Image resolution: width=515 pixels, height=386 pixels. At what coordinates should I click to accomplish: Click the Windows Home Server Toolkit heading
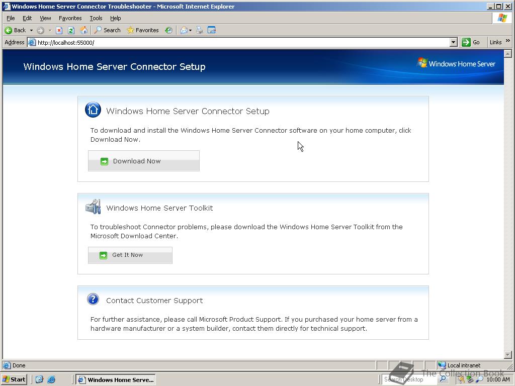coord(159,208)
